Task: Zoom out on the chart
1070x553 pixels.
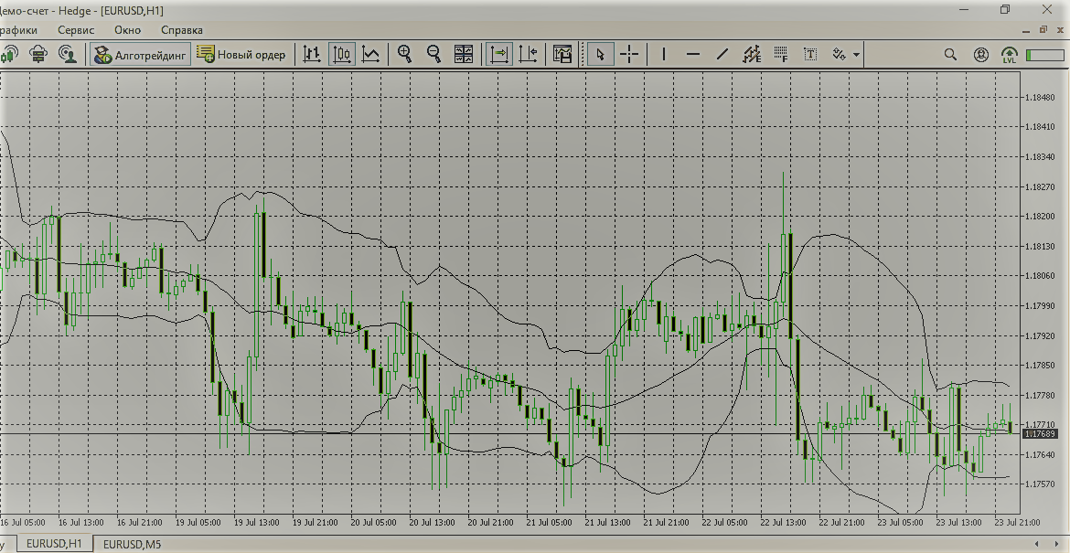Action: pos(433,54)
